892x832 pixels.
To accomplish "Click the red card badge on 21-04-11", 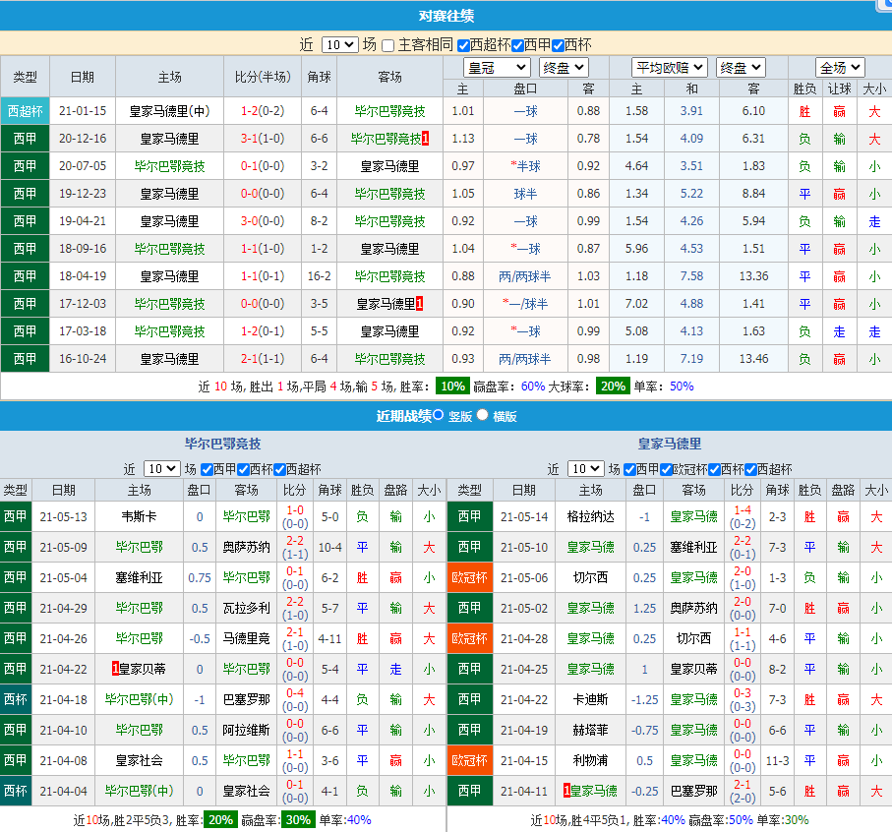I will click(566, 791).
